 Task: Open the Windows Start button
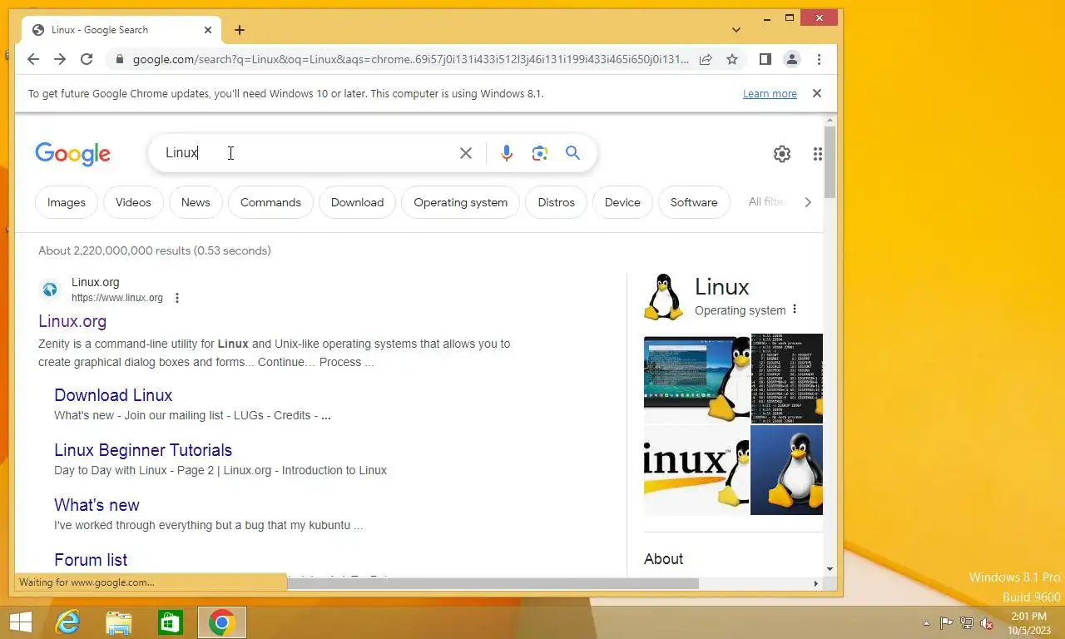click(x=20, y=622)
